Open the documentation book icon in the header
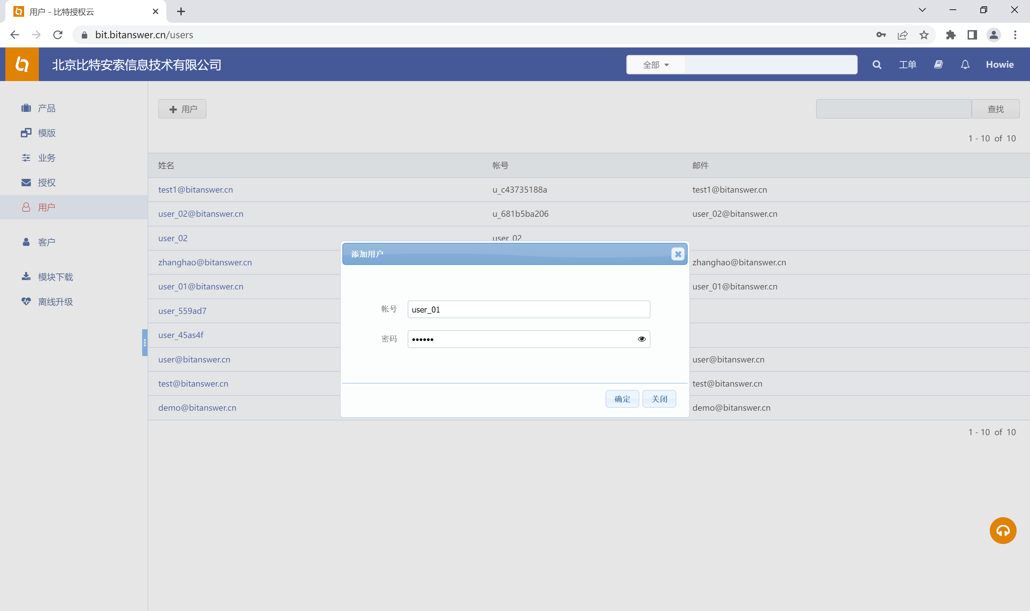Viewport: 1030px width, 611px height. 938,65
